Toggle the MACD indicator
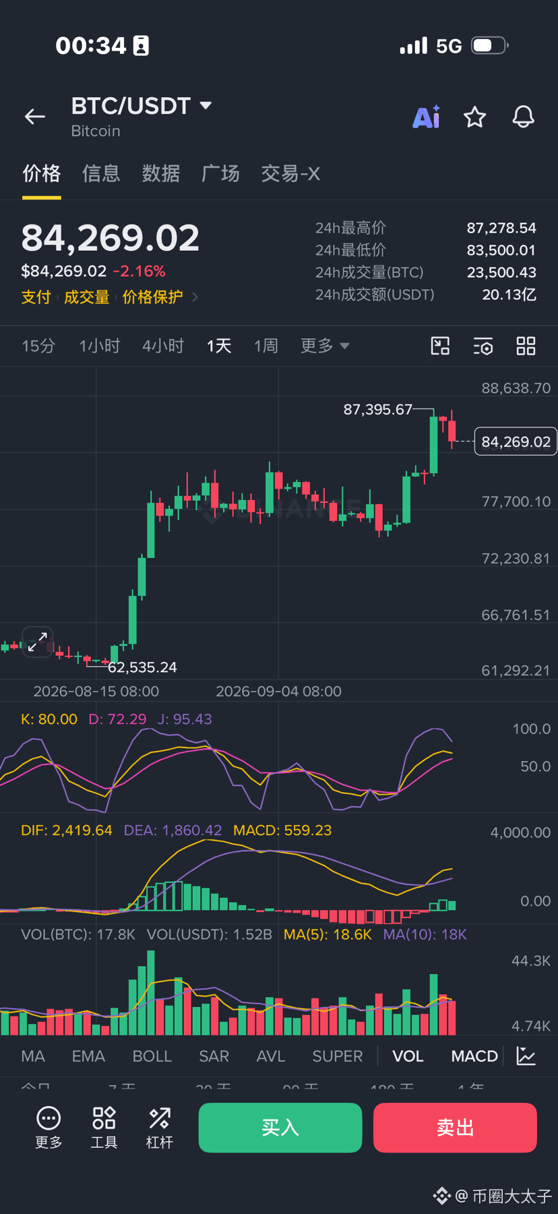This screenshot has width=558, height=1214. pos(474,1056)
